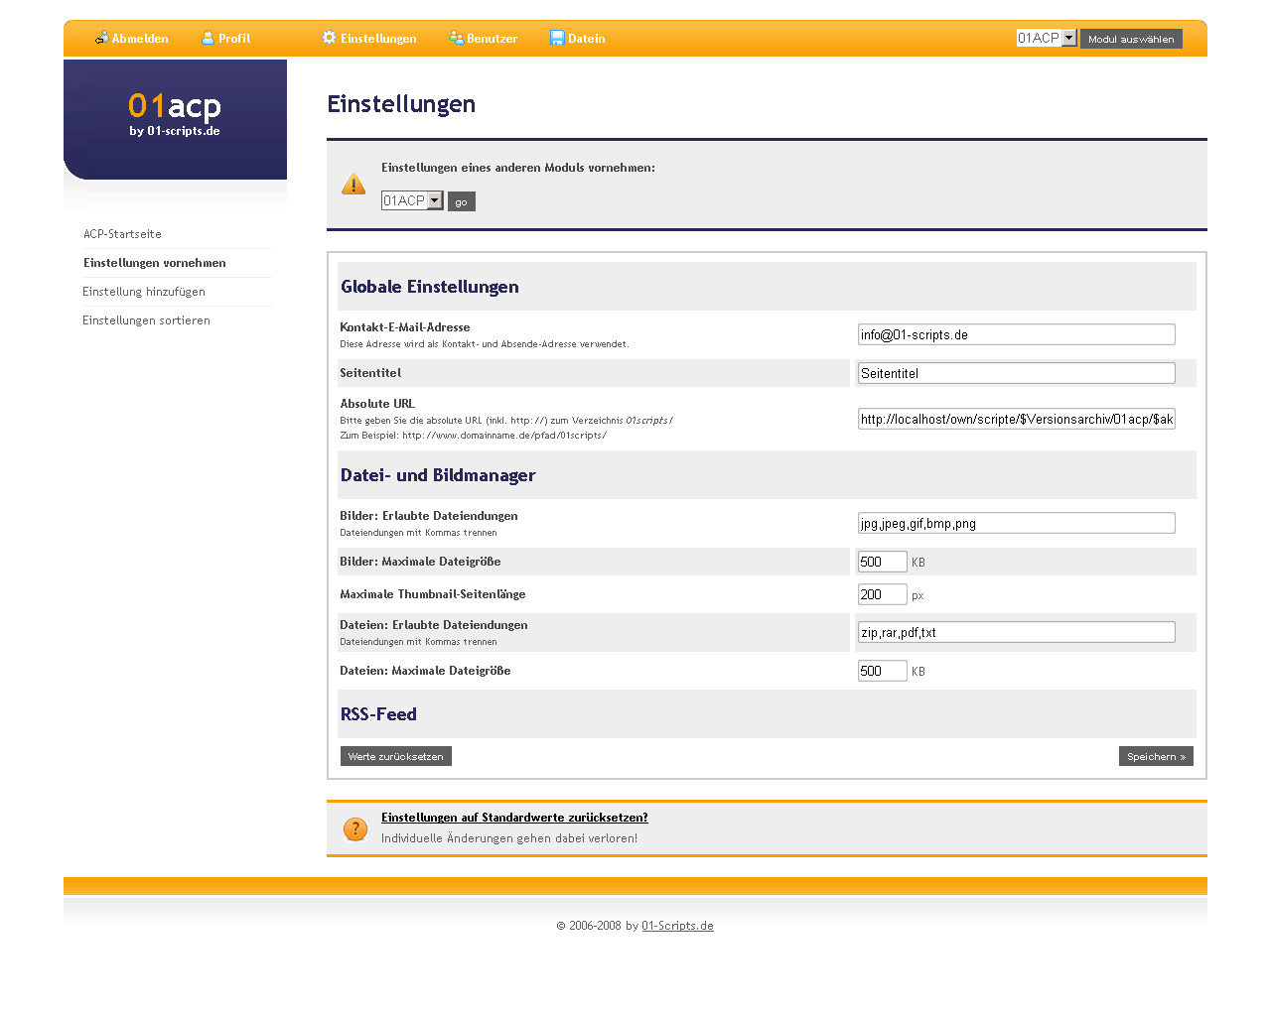Screen dimensions: 1271x1016
Task: Focus Dateien Erlaubte Dateiendungen field
Action: pos(1017,632)
